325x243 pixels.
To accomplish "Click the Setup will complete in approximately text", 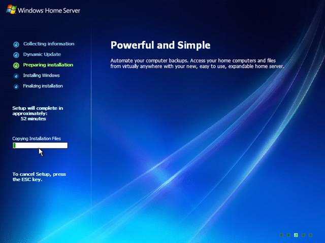I will 38,111.
